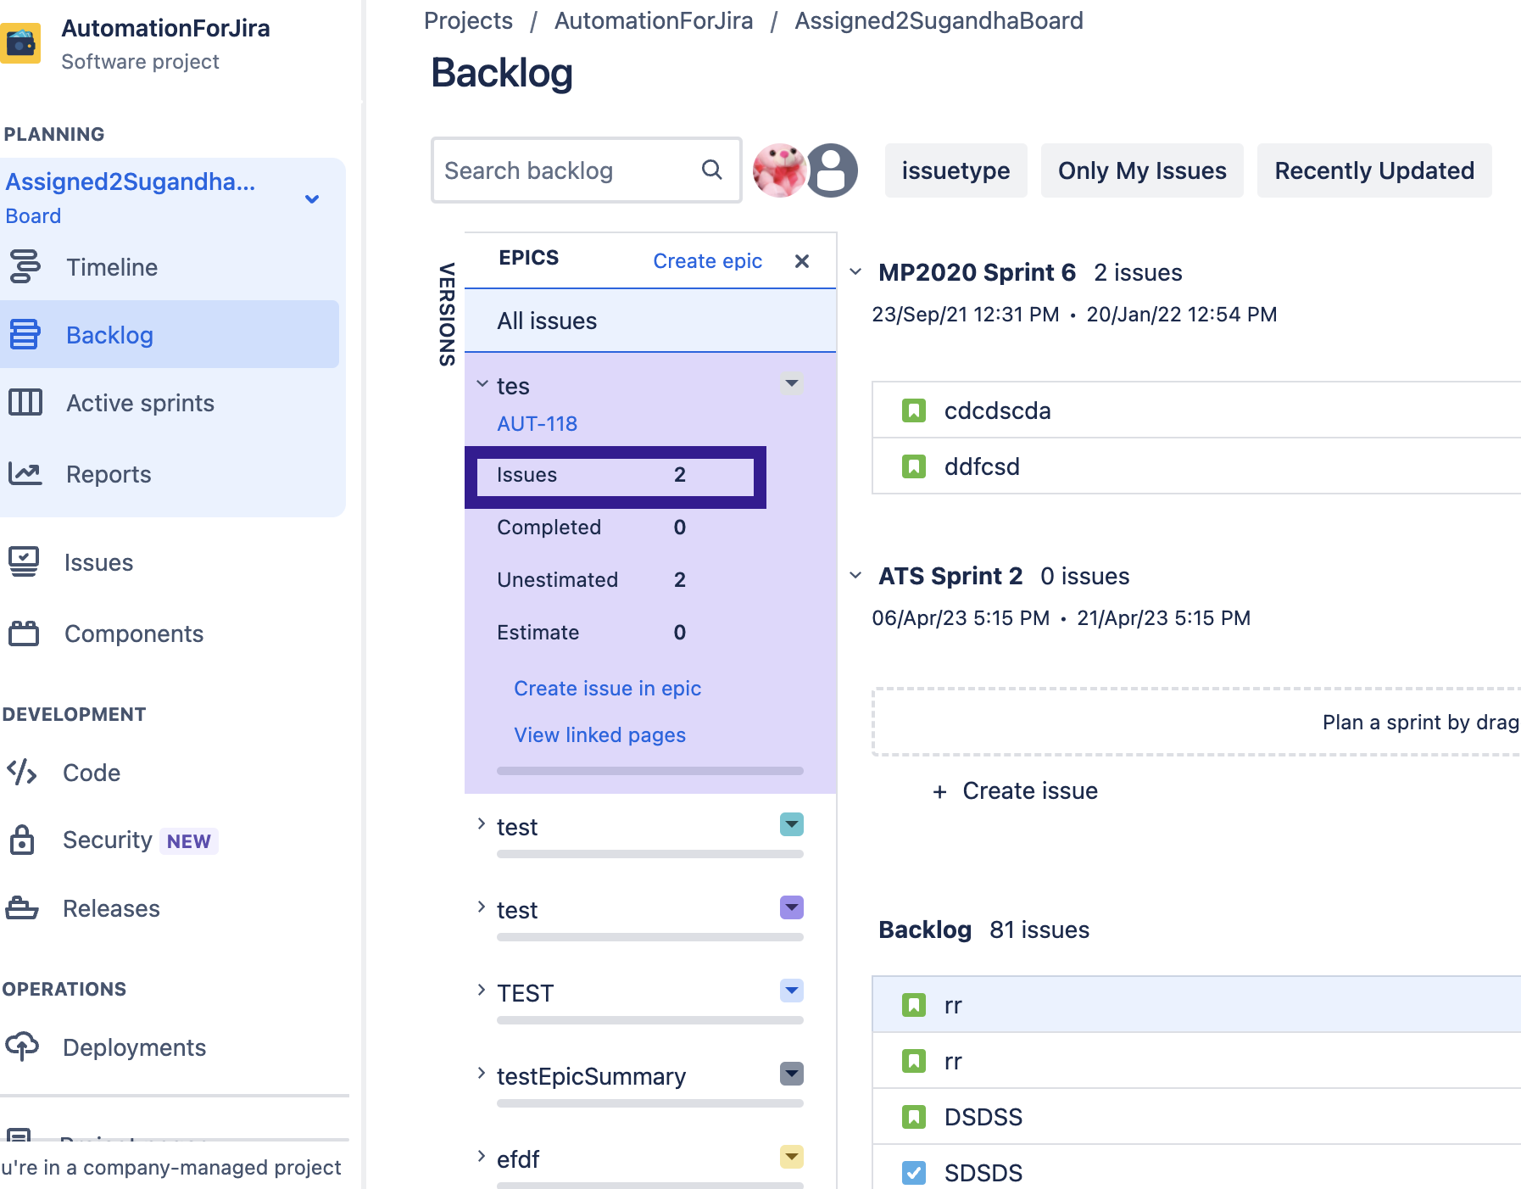Select the Active sprints icon
The height and width of the screenshot is (1189, 1521).
click(26, 403)
